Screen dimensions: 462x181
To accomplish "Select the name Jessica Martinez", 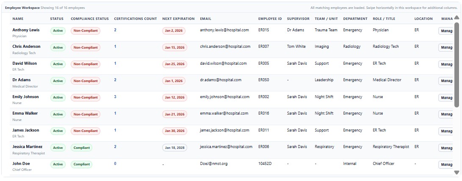I will click(28, 147).
